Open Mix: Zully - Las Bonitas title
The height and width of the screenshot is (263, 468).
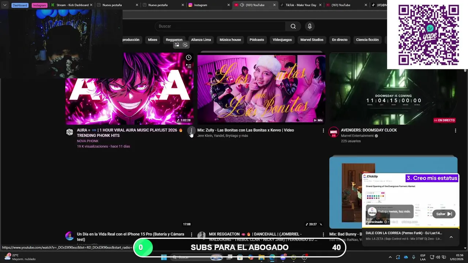tap(246, 130)
